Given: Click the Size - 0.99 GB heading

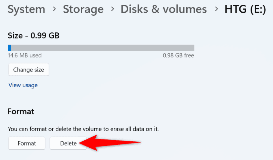Looking at the screenshot, I should pos(33,35).
